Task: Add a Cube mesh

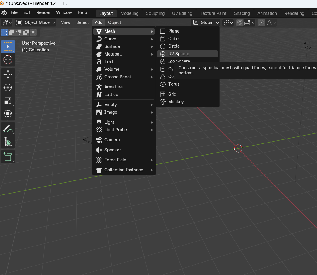Action: point(187,39)
